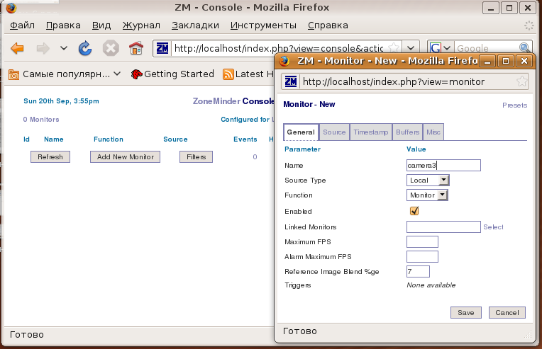Open the Файл menu
Image resolution: width=542 pixels, height=349 pixels.
(22, 25)
